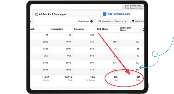Select the 11,962 impressions cell

pos(68,70)
